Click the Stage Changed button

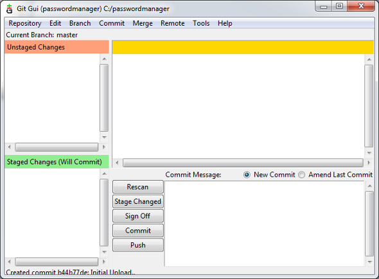coord(137,201)
